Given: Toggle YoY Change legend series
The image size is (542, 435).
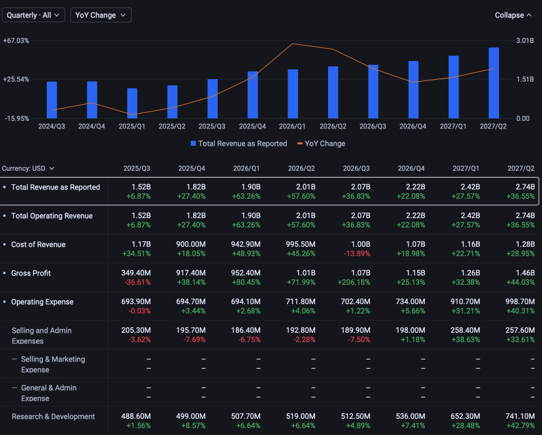Looking at the screenshot, I should pos(321,143).
